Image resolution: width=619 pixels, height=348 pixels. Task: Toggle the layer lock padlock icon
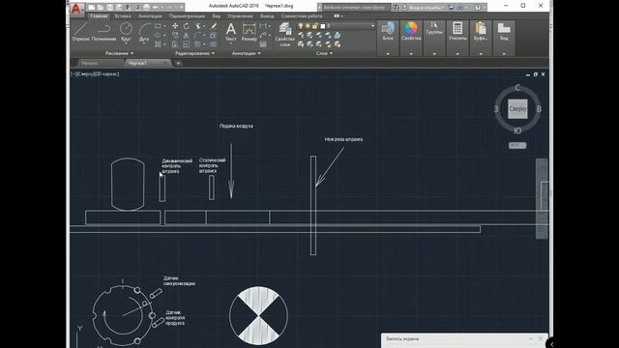point(315,26)
